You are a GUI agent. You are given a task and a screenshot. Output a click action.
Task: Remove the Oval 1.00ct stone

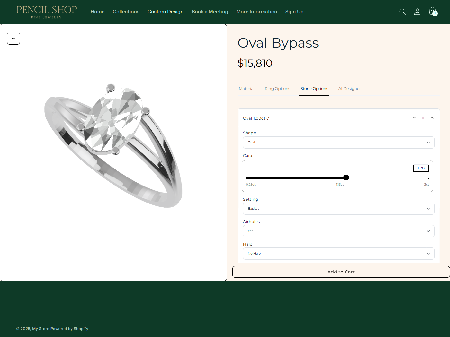click(423, 118)
